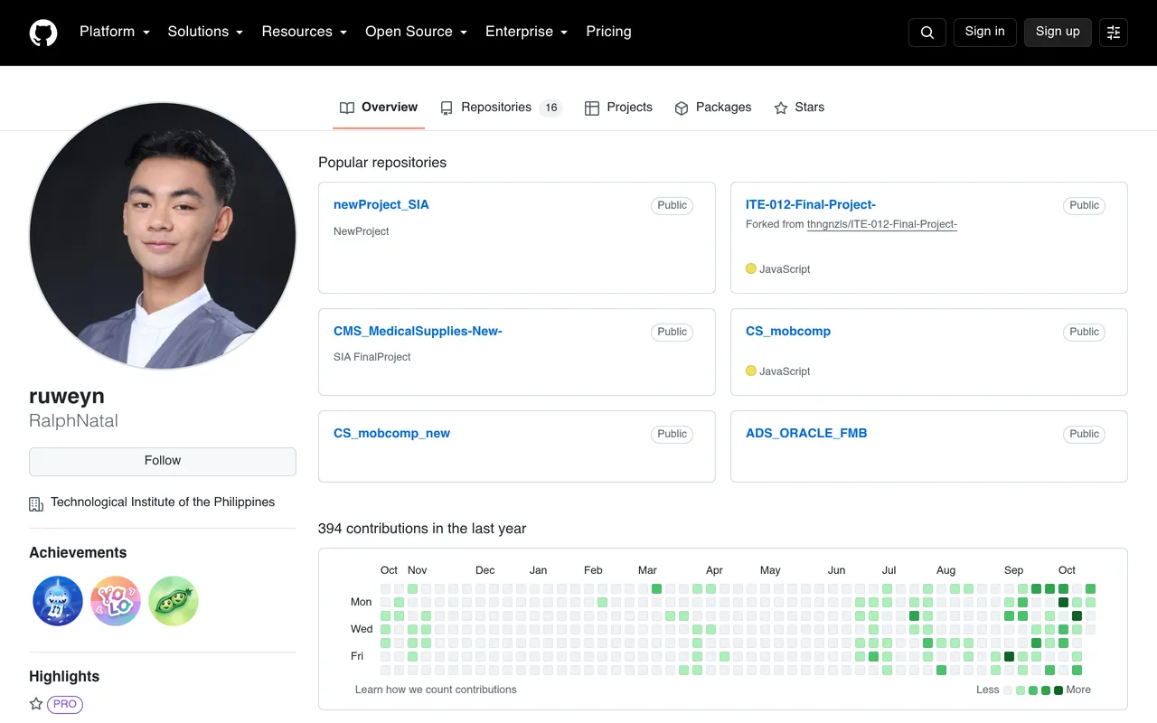This screenshot has width=1157, height=723.
Task: Click the dark green contribution cell in March column
Action: tap(657, 588)
